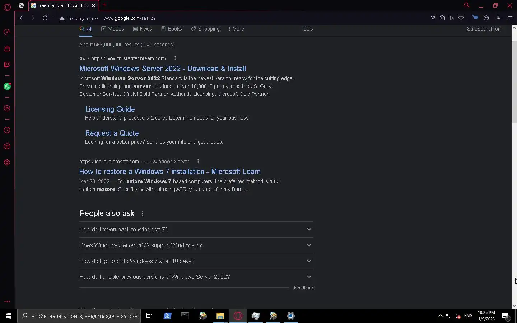Switch the ENG input language indicator
Screen dimensions: 517x323
click(x=468, y=316)
